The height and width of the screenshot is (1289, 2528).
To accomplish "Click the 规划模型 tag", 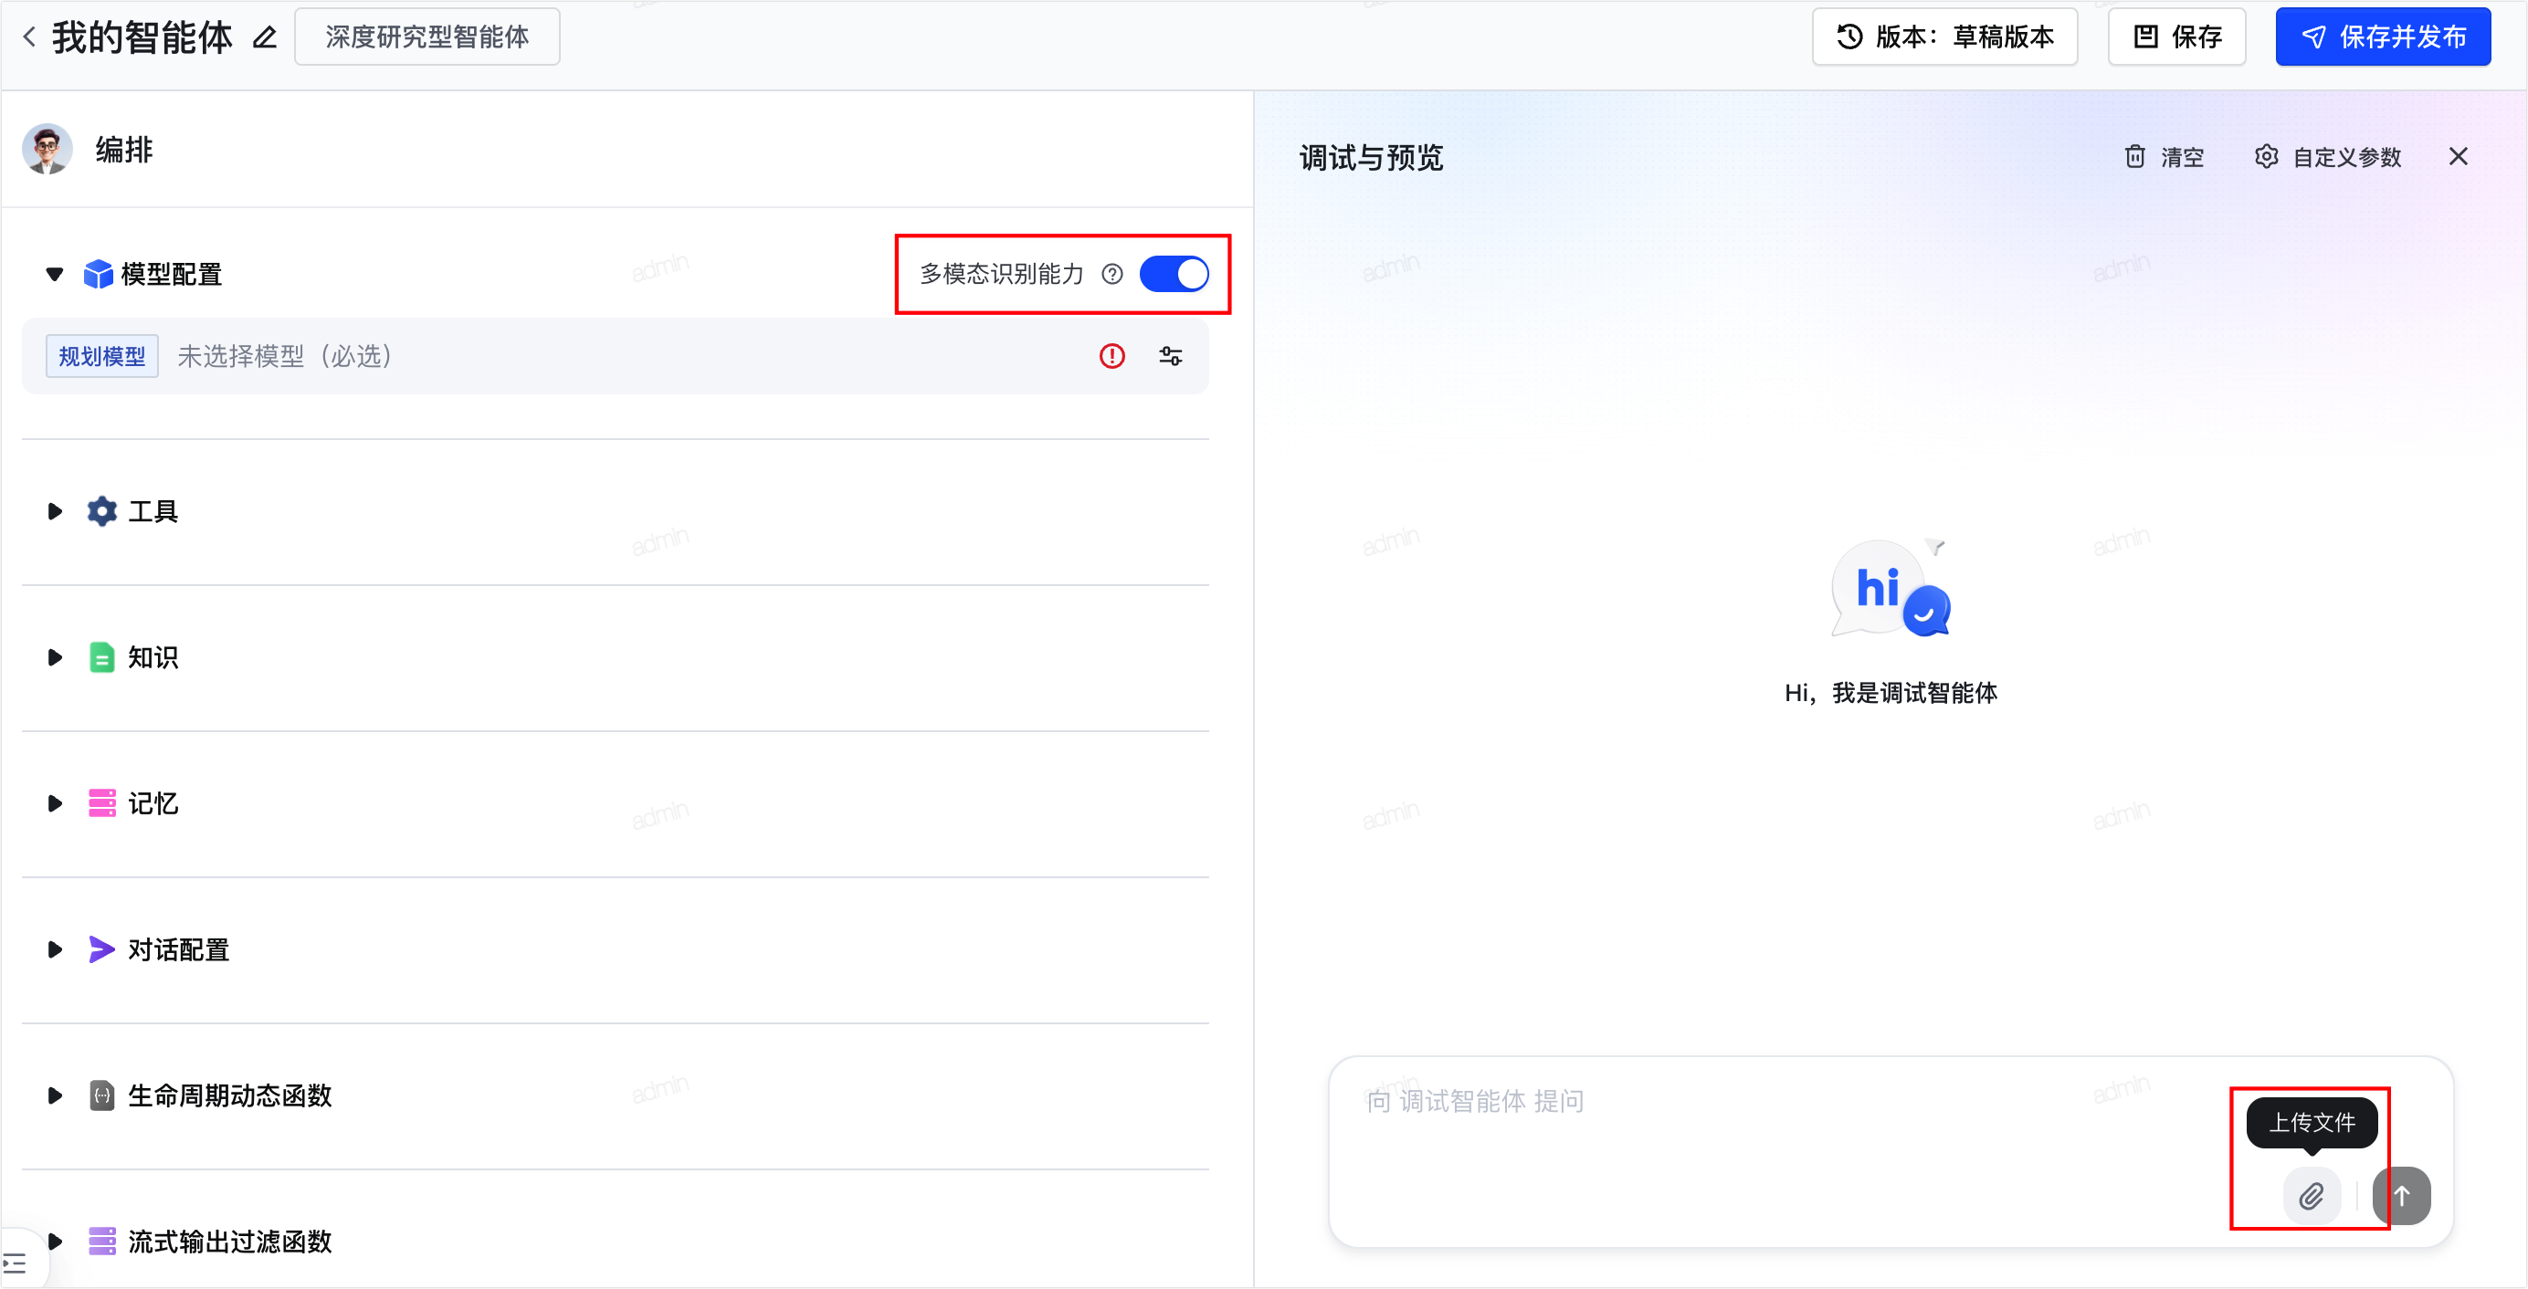I will tap(102, 356).
